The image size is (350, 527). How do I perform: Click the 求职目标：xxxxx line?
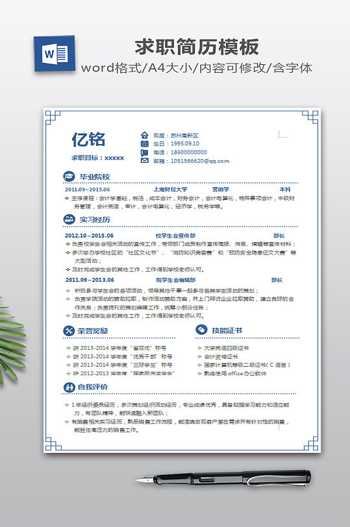(97, 158)
